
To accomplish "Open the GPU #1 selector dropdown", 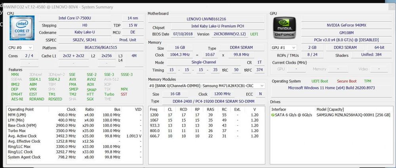I will (284, 47).
